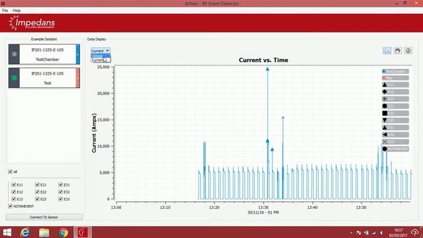Select the Test dataset card
423x238 pixels.
click(44, 78)
